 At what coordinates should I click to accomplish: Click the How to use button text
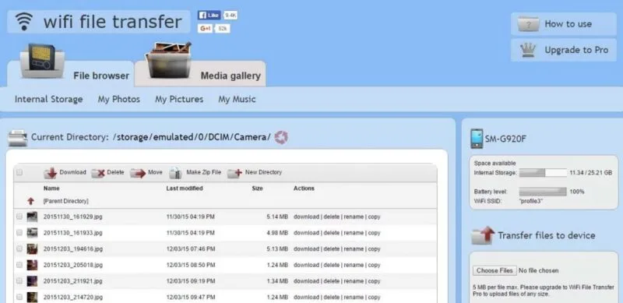point(568,24)
